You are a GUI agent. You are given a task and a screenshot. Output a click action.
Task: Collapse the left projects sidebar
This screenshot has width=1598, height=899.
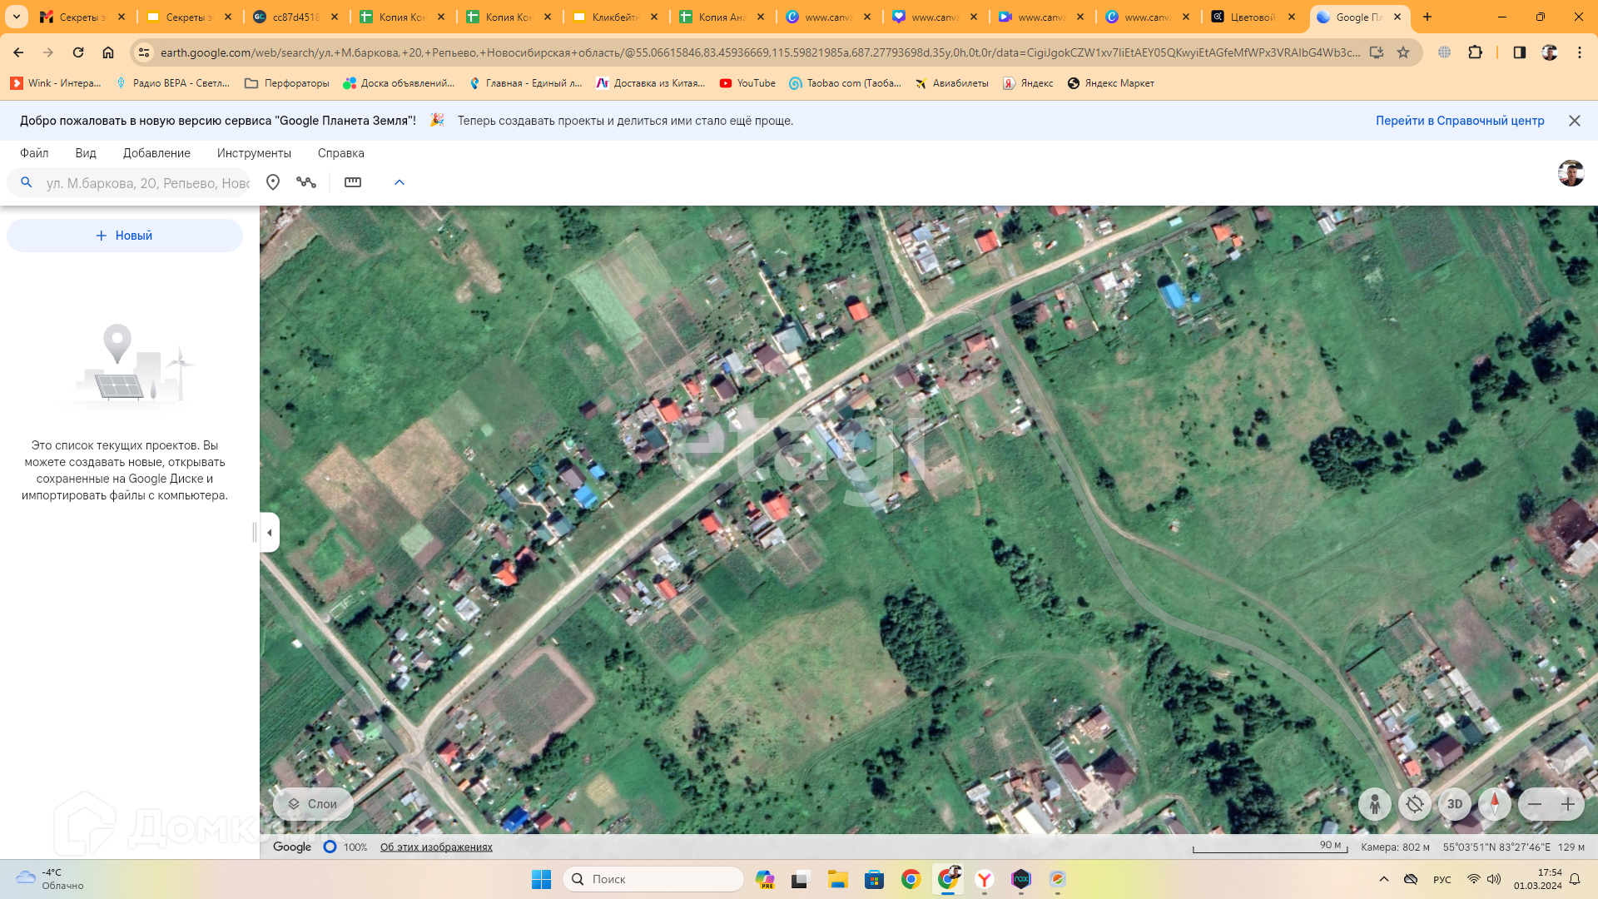click(x=270, y=533)
